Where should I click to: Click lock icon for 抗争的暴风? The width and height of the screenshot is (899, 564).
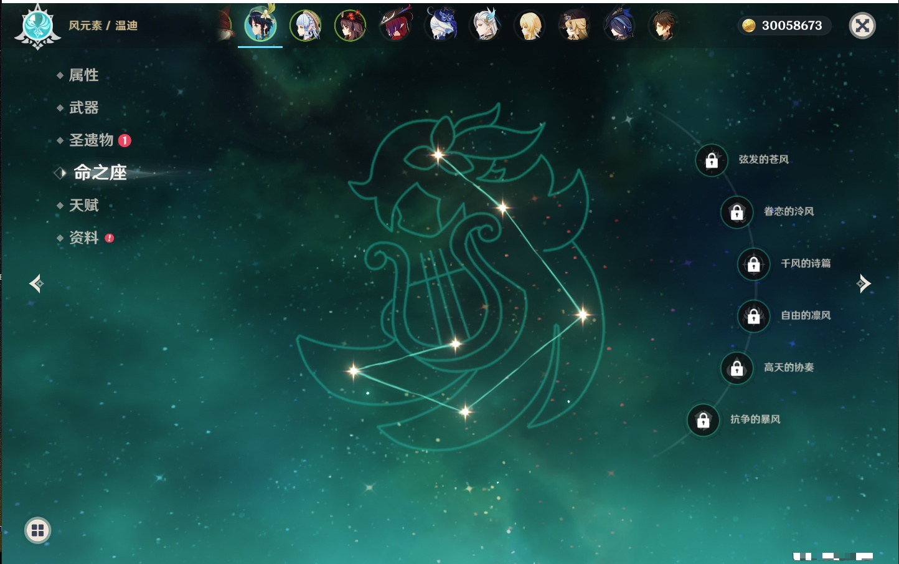(704, 420)
